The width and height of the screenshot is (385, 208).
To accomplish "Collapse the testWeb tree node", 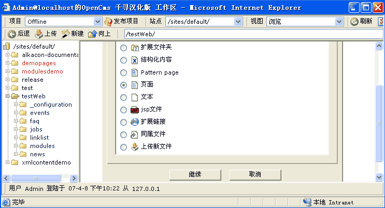I will [x=8, y=96].
